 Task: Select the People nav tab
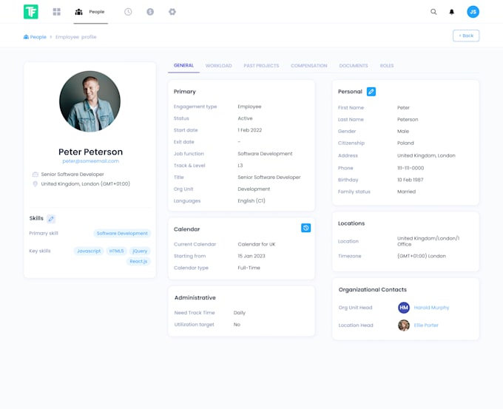point(90,12)
